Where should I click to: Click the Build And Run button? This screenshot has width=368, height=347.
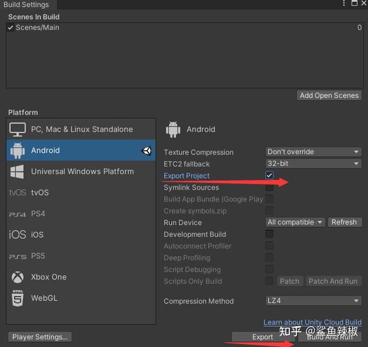tap(329, 337)
